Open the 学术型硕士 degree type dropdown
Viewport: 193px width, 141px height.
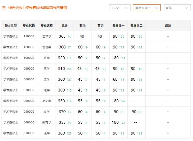[x=147, y=8]
